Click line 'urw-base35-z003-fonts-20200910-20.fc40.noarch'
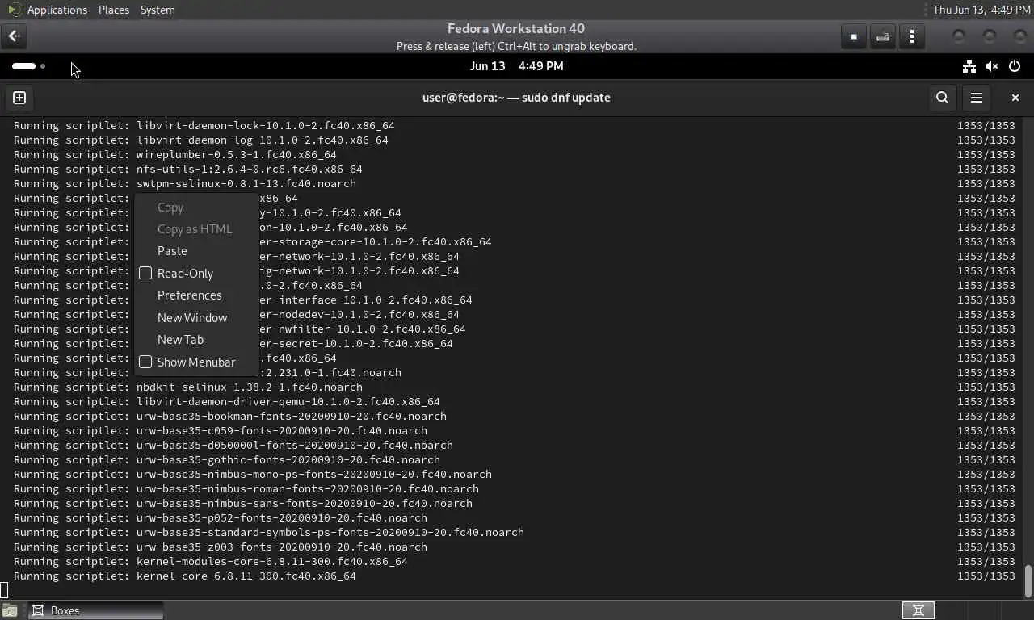Image resolution: width=1034 pixels, height=620 pixels. tap(282, 547)
